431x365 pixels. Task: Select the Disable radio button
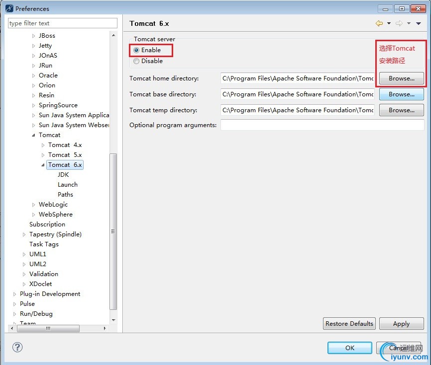[x=136, y=61]
